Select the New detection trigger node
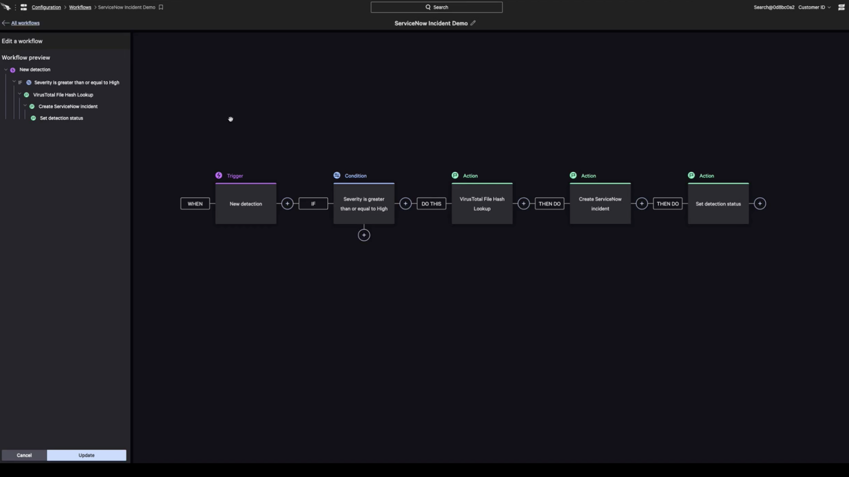 (246, 203)
